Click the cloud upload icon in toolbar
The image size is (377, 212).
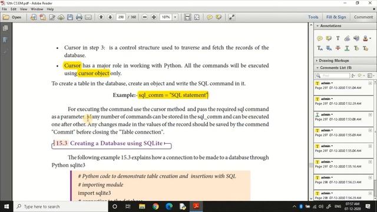(61, 17)
